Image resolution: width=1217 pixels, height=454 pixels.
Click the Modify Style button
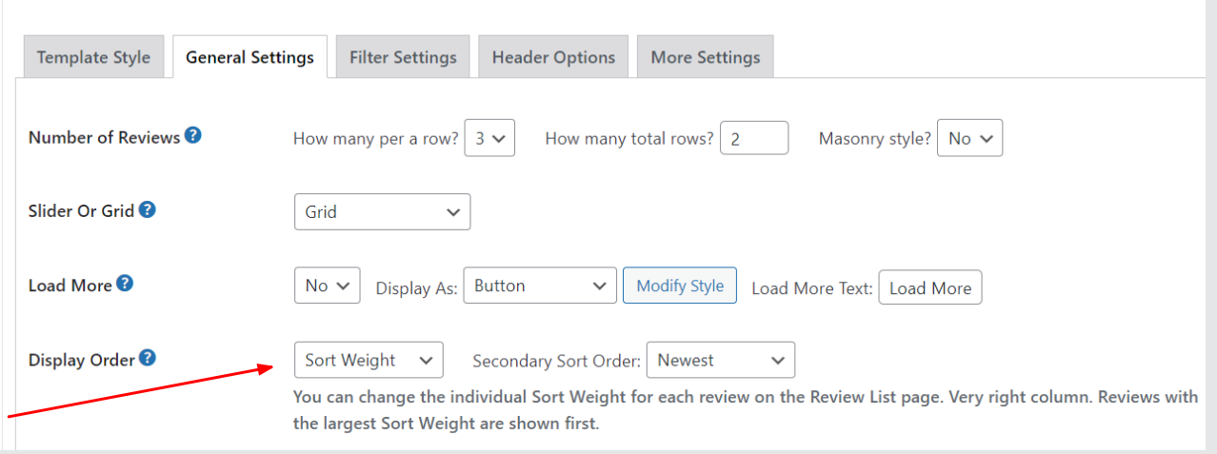click(x=680, y=286)
